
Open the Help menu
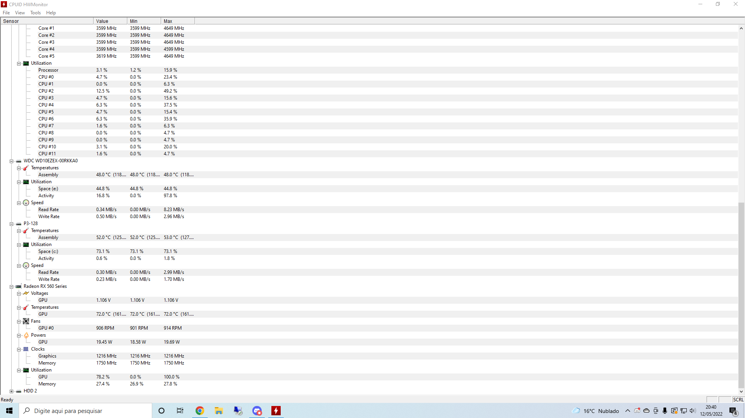[x=51, y=13]
